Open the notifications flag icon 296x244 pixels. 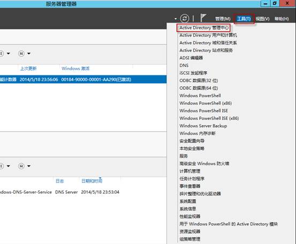click(203, 18)
